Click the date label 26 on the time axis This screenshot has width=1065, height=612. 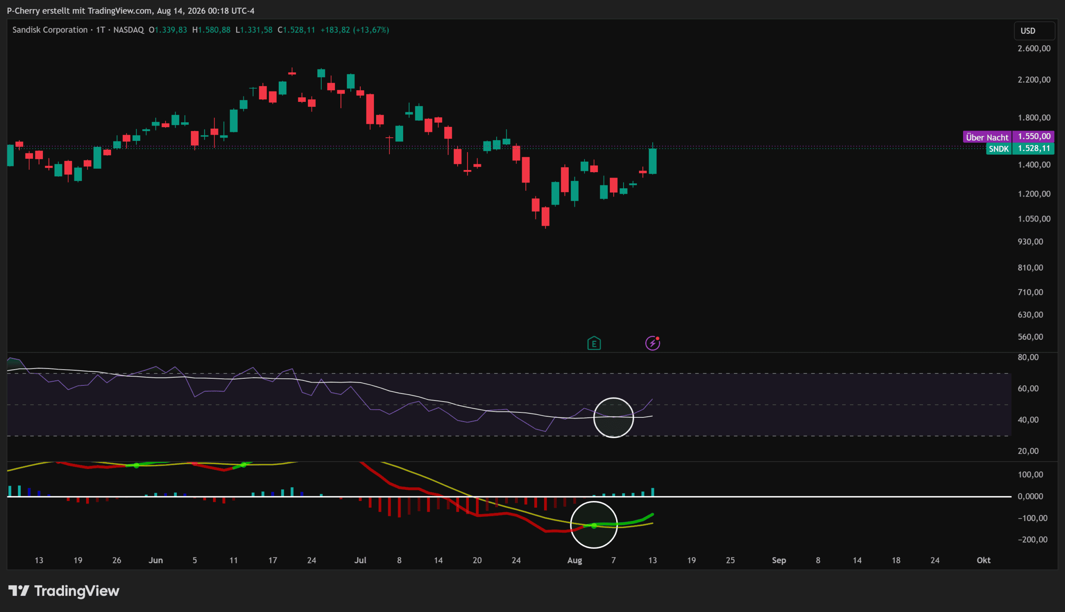117,560
